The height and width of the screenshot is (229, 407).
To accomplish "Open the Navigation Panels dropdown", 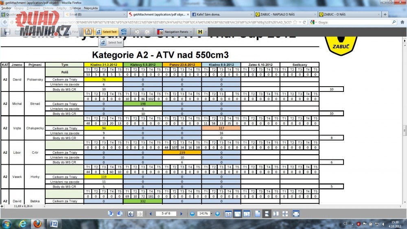I will [175, 32].
